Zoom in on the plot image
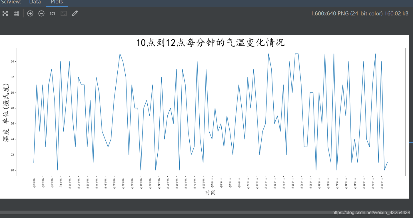413x218 pixels. coord(30,13)
